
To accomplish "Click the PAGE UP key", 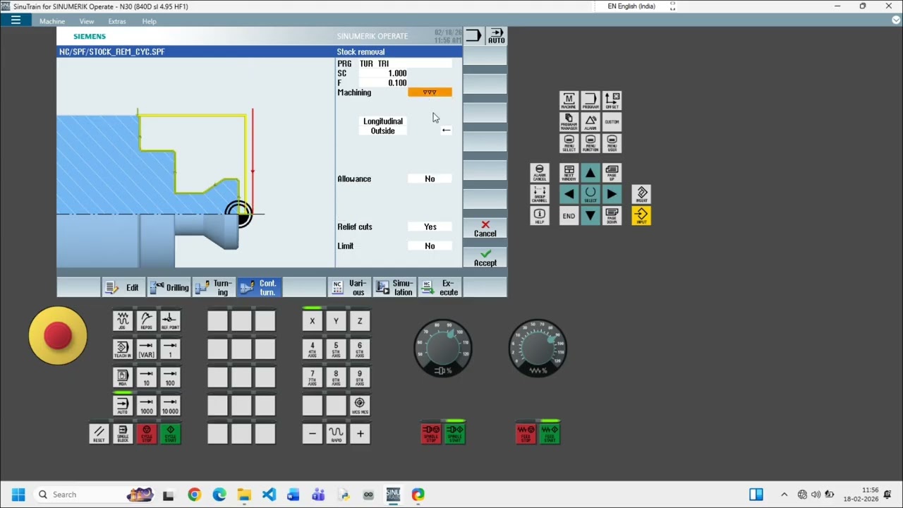I will 612,173.
